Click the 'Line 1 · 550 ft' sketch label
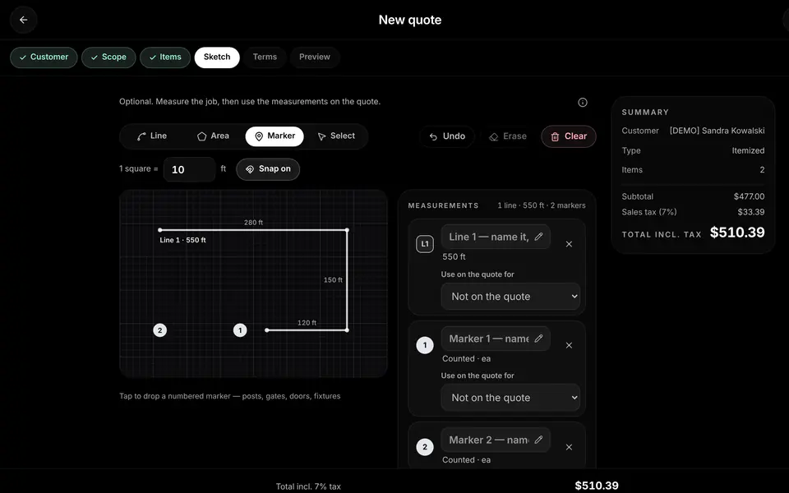This screenshot has width=789, height=493. click(182, 240)
